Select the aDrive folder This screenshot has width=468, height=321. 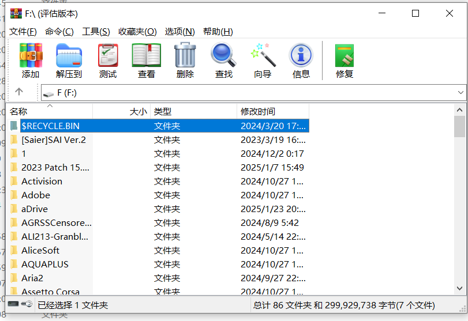pyautogui.click(x=35, y=209)
